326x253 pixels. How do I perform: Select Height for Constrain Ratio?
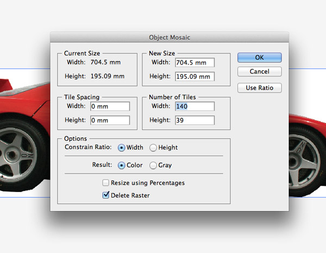[x=153, y=147]
